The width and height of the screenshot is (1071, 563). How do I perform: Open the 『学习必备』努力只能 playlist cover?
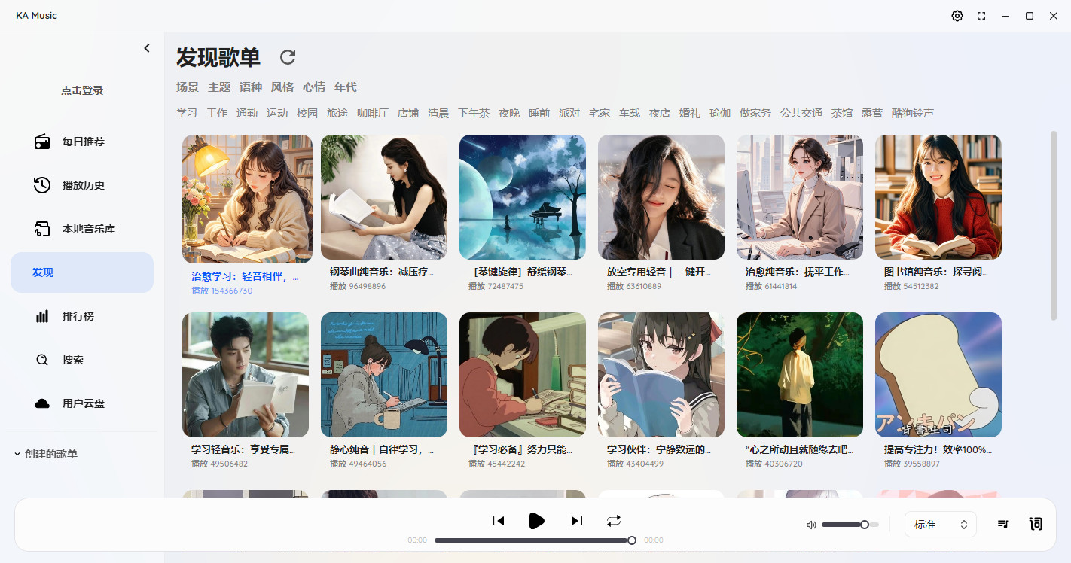coord(523,375)
